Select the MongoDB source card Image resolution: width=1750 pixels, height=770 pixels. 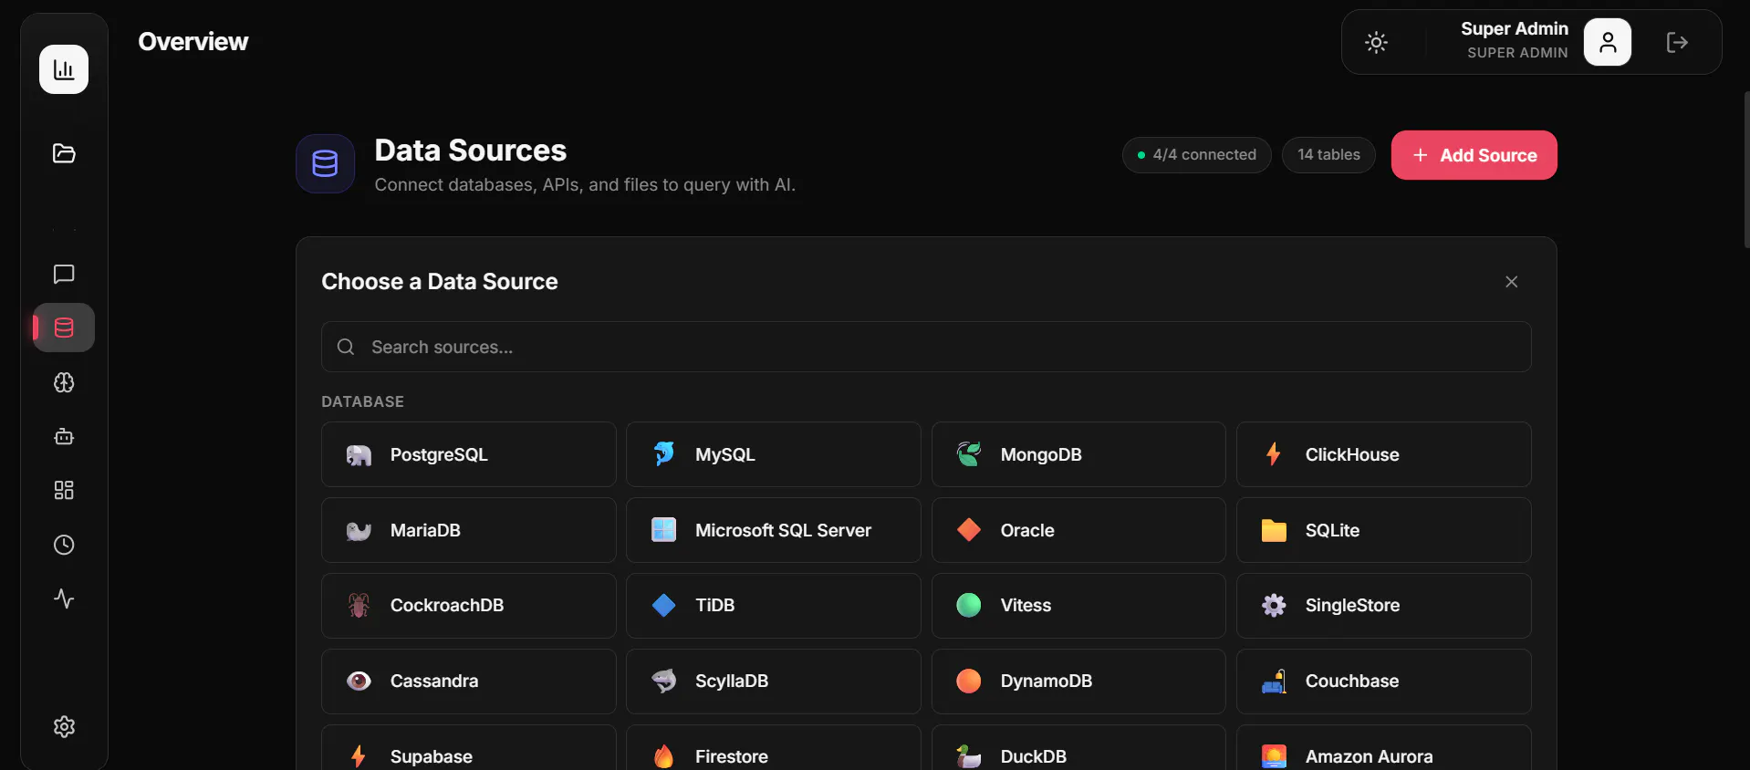pos(1078,454)
